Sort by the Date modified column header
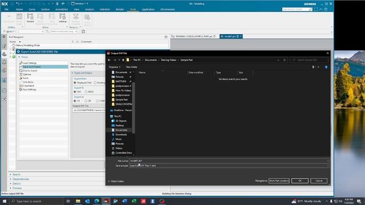Viewport: 365px width, 205px height. pos(196,72)
